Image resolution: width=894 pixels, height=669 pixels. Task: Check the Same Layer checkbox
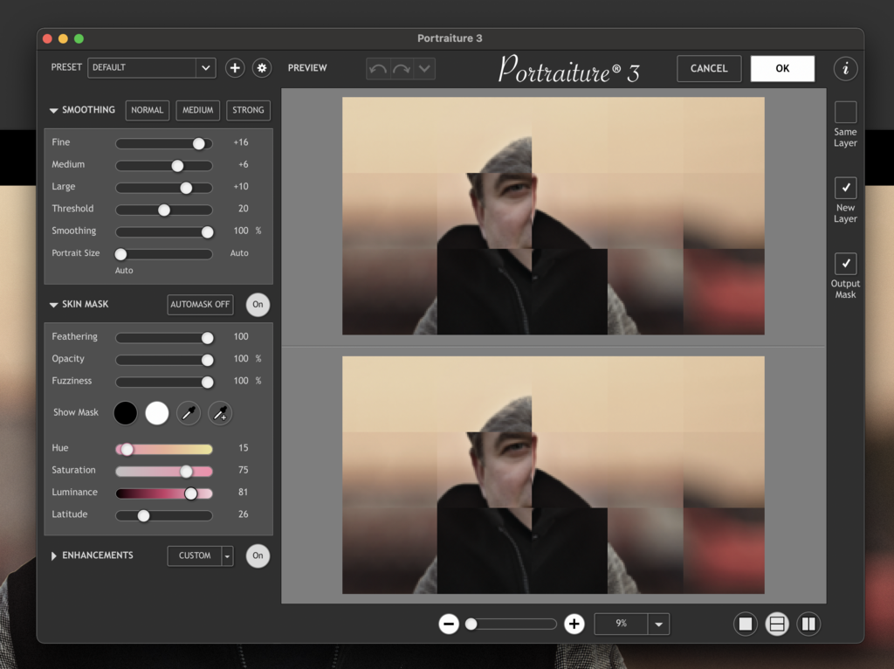pyautogui.click(x=845, y=113)
